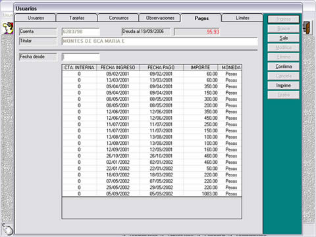Image resolution: width=316 pixels, height=237 pixels.
Task: Click the Imprime button
Action: pyautogui.click(x=284, y=85)
